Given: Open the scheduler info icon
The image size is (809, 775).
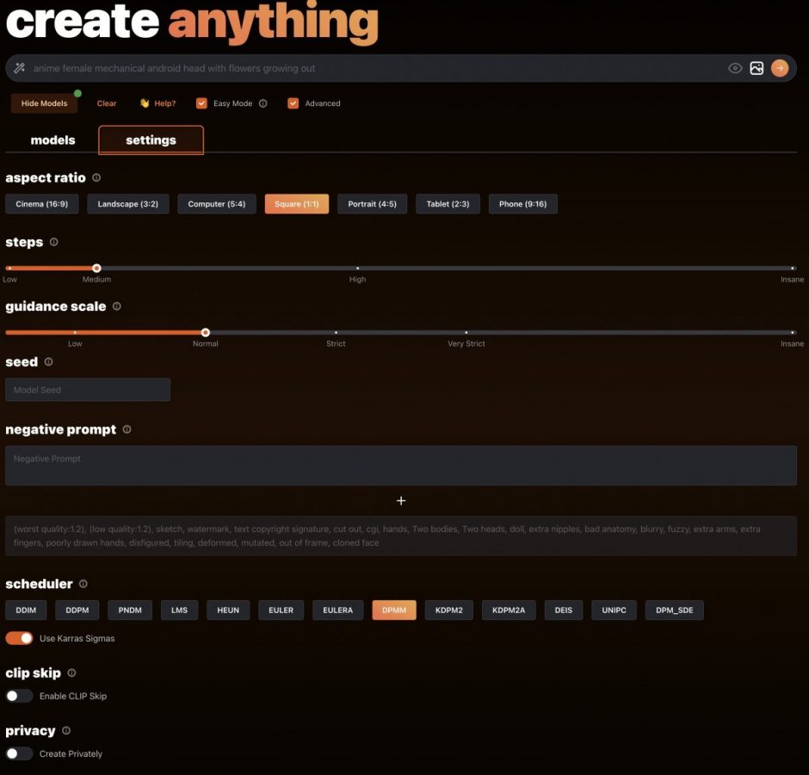Looking at the screenshot, I should pos(83,584).
